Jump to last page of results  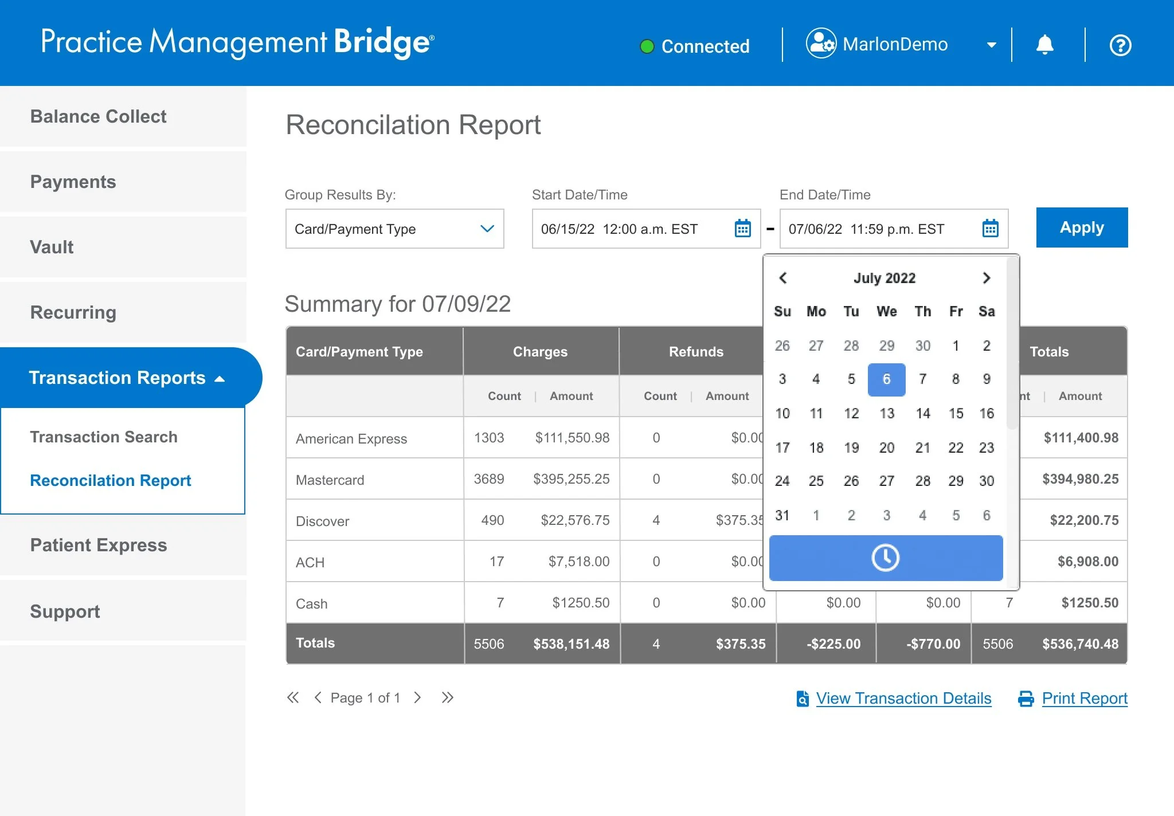coord(448,697)
